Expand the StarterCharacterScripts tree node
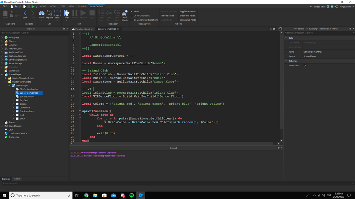Image resolution: width=355 pixels, height=199 pixels. [x=6, y=78]
